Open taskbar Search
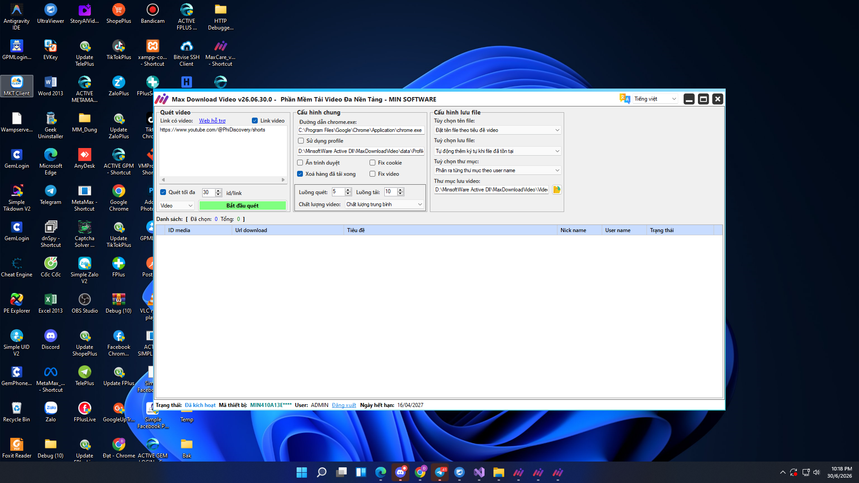The height and width of the screenshot is (483, 859). 322,472
